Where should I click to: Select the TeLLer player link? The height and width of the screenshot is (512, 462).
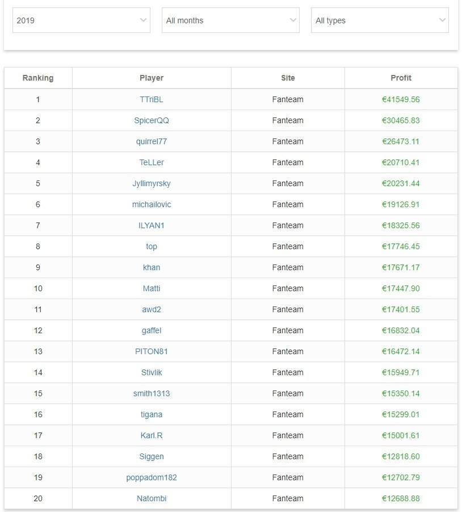[152, 162]
